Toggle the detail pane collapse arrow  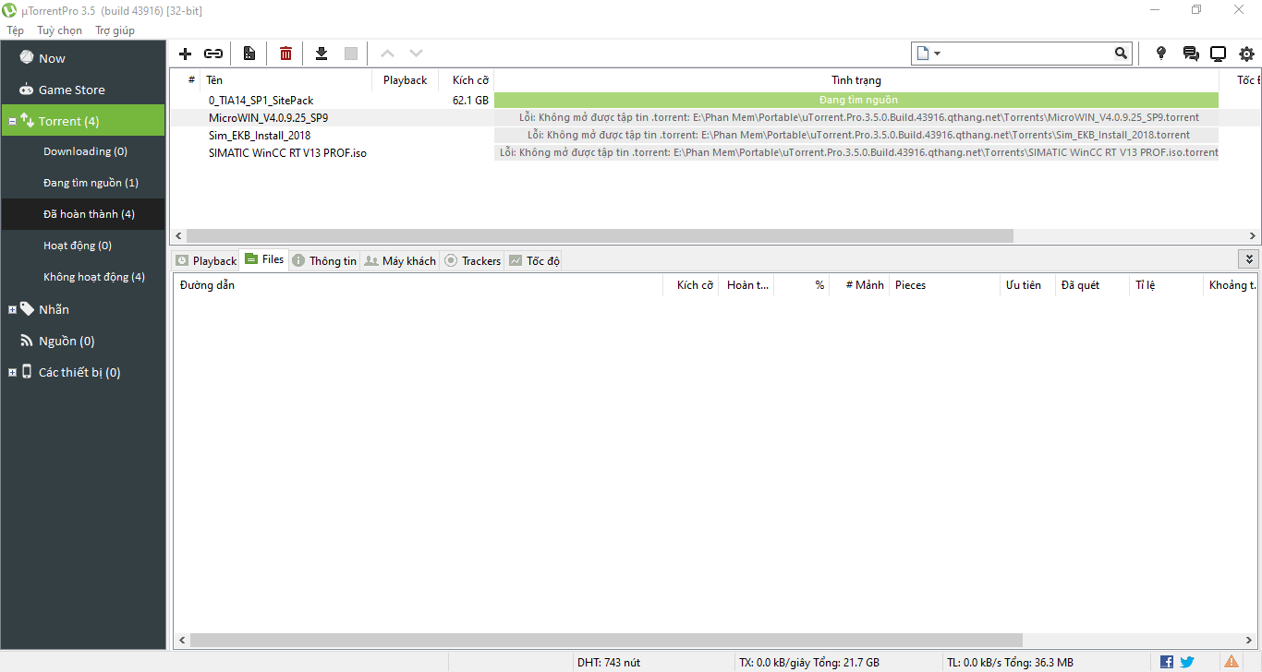click(x=1250, y=259)
